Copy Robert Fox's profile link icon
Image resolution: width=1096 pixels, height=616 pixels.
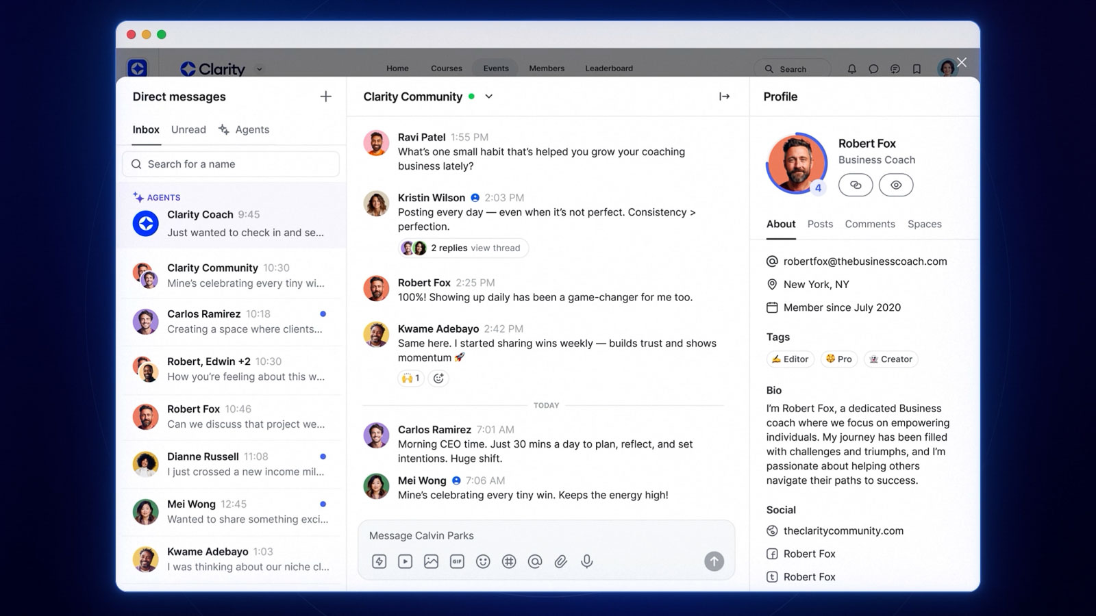[x=855, y=185]
